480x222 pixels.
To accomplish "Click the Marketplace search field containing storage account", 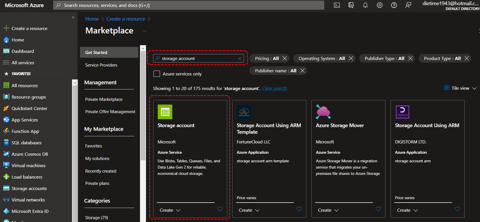I will click(x=199, y=58).
